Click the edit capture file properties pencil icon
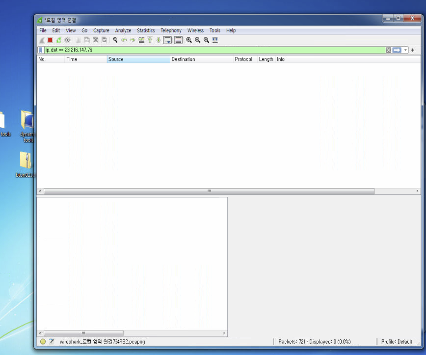The height and width of the screenshot is (355, 426). [52, 342]
